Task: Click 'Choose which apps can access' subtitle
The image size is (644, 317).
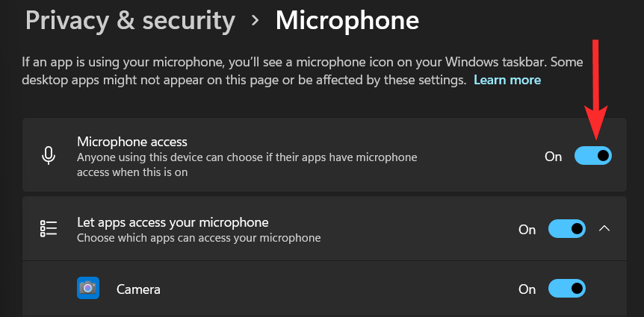Action: (x=199, y=238)
